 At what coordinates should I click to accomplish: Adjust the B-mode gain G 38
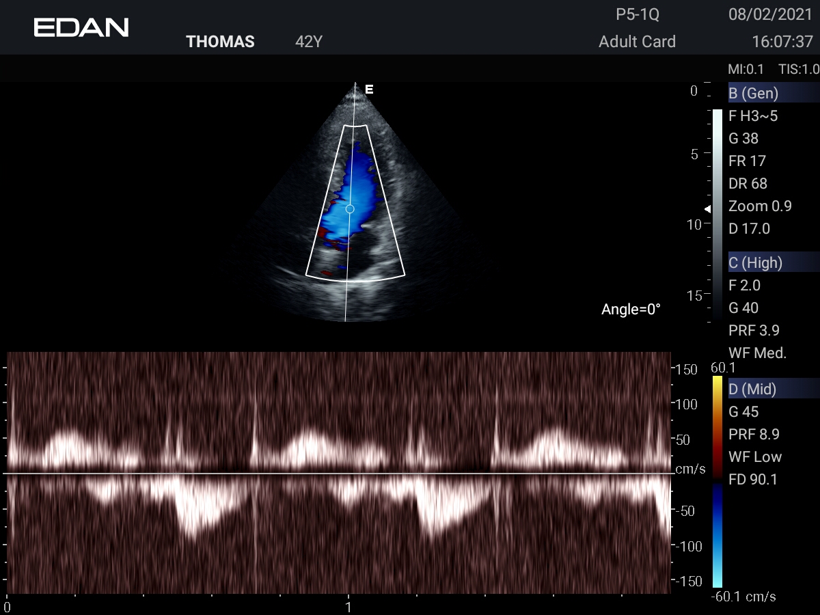pos(743,139)
